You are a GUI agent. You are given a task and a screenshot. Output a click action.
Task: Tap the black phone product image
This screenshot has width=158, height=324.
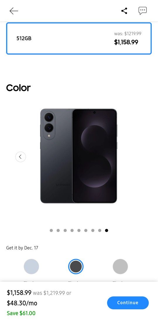(x=78, y=156)
